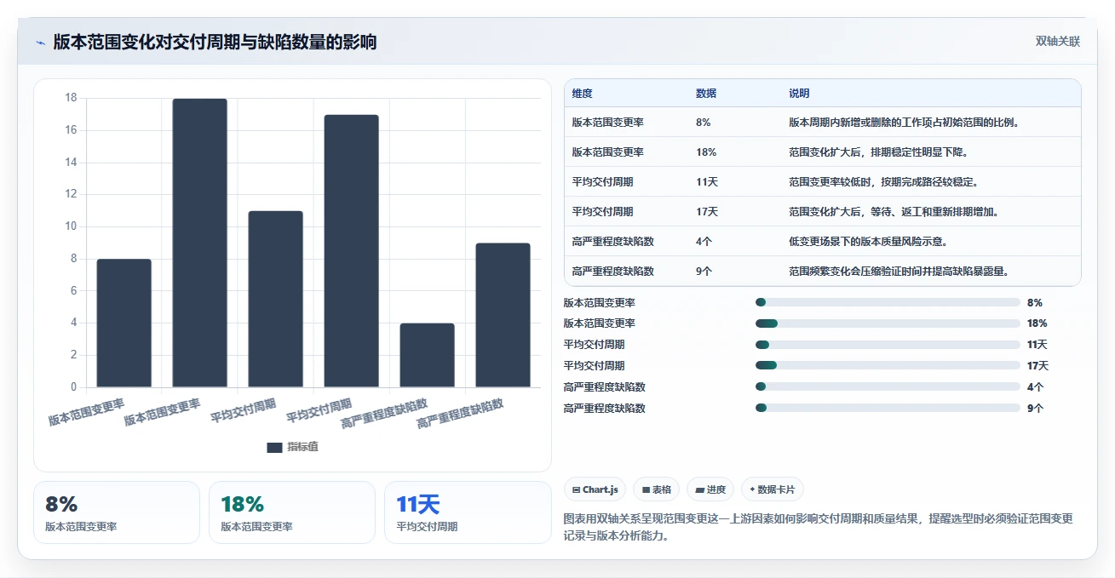This screenshot has width=1115, height=578.
Task: Click the 11天 cell in the table
Action: pyautogui.click(x=707, y=181)
